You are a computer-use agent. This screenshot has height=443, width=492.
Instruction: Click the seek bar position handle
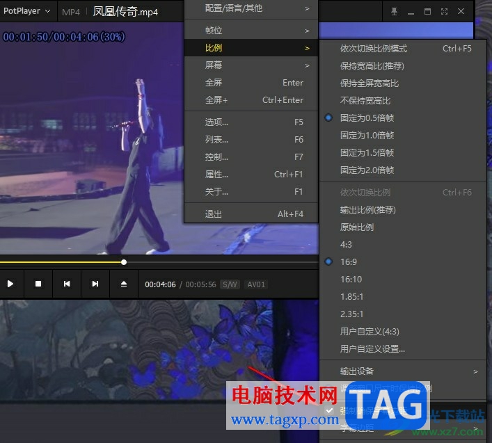click(x=124, y=262)
